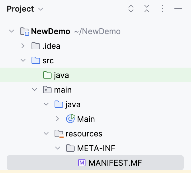Open the Project view dropdown

pos(41,9)
